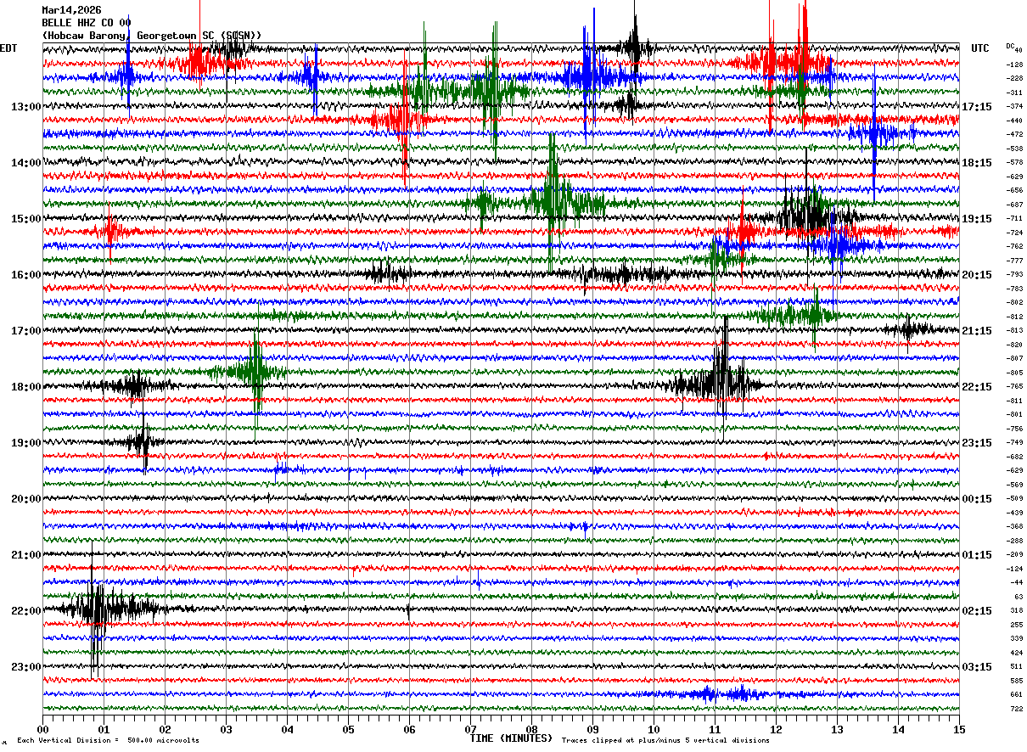
Task: Click the 20:15 UTC time label
Action: 977,274
